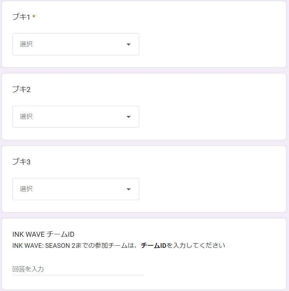The height and width of the screenshot is (291, 289).
Task: Click the SEASON 2 description text
Action: click(x=60, y=245)
